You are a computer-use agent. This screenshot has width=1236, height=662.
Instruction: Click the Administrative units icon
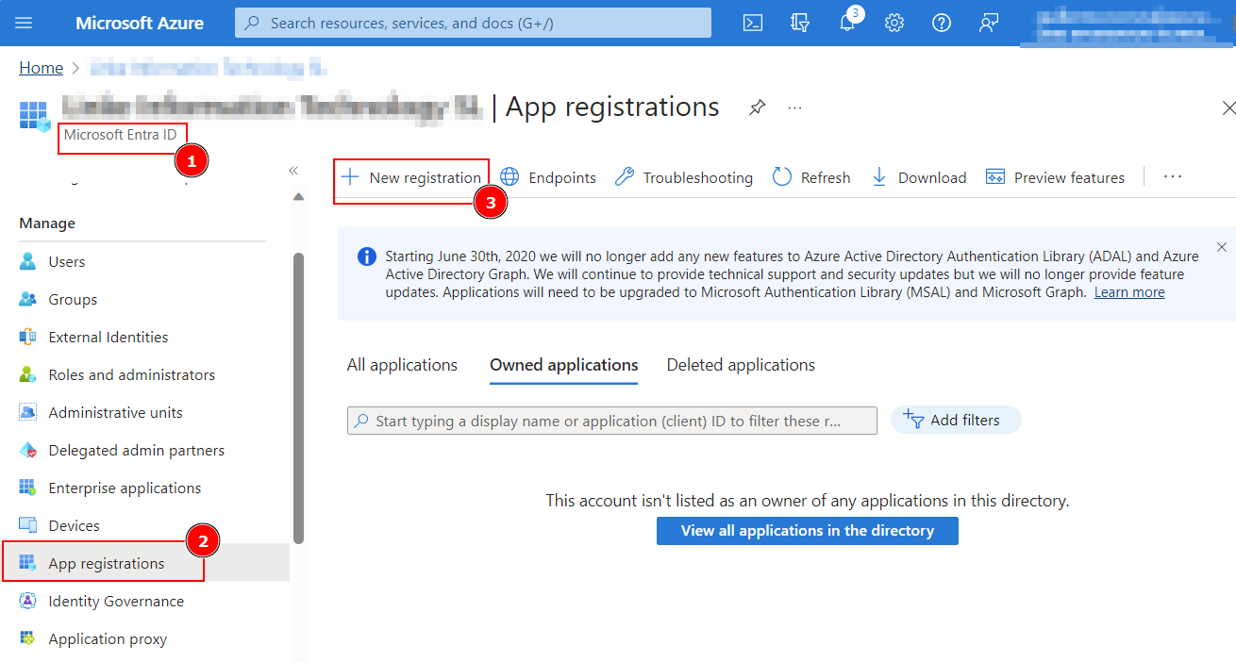click(x=28, y=412)
